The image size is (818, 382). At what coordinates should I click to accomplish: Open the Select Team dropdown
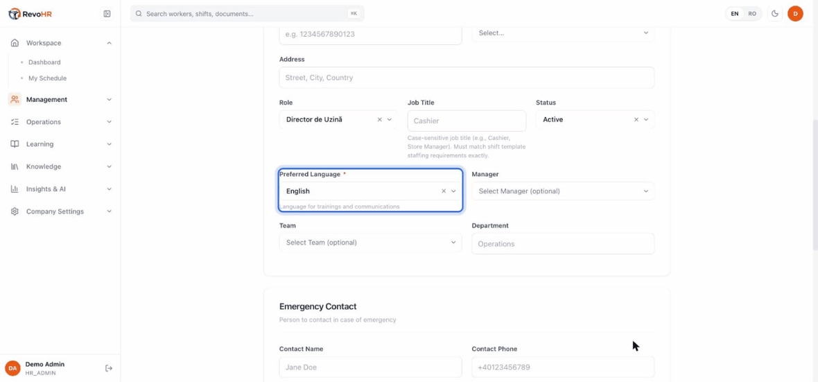370,242
